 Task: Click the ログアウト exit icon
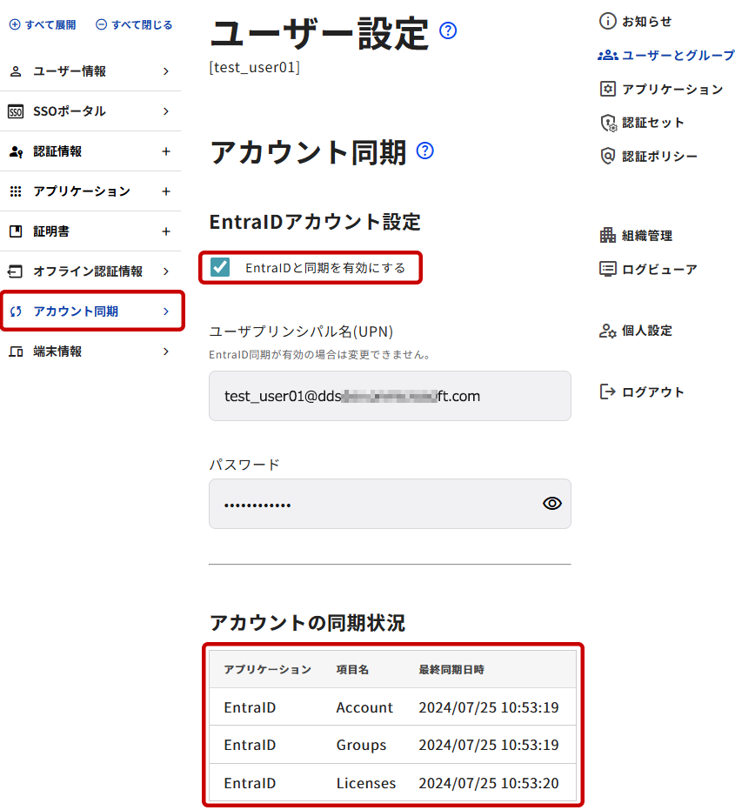tap(608, 392)
